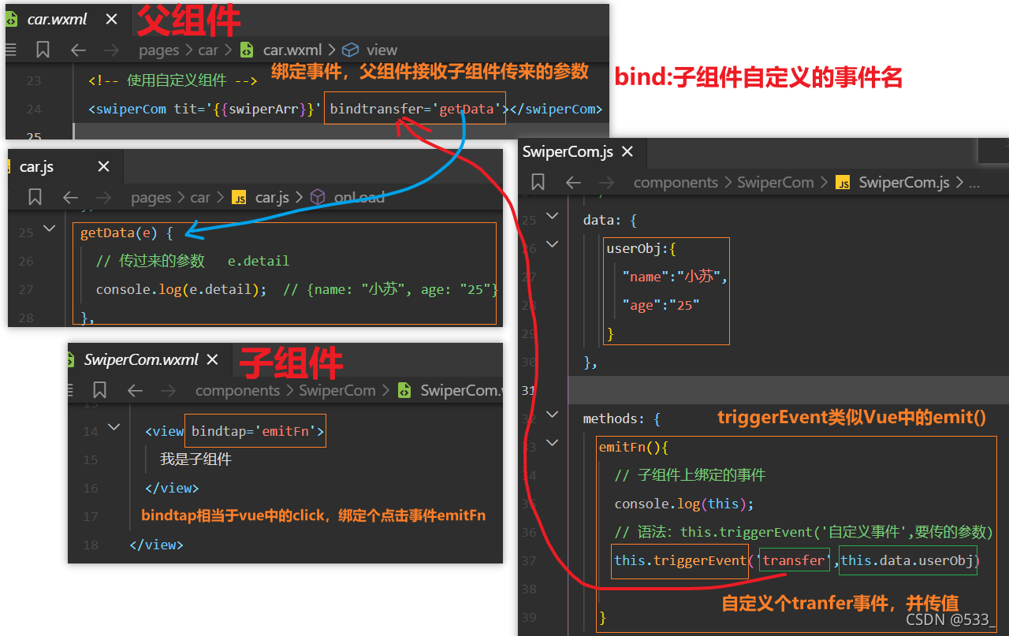Go back using car.wxml pane's left arrow
The image size is (1009, 636).
click(x=78, y=50)
